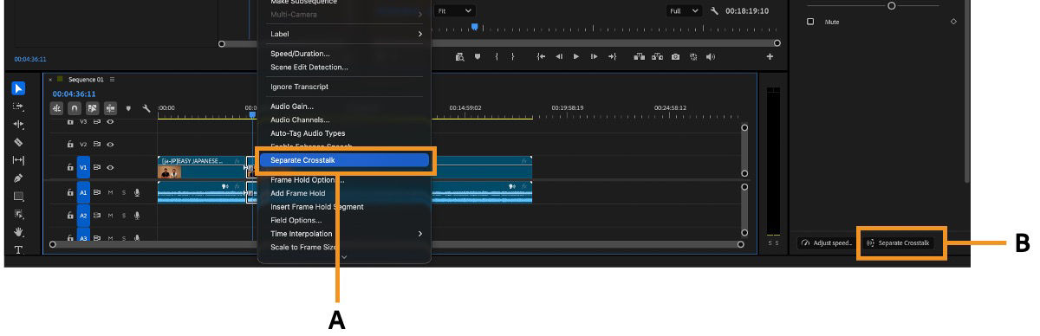Toggle the speaker icon in monitor controls
This screenshot has width=1040, height=336.
[x=711, y=56]
